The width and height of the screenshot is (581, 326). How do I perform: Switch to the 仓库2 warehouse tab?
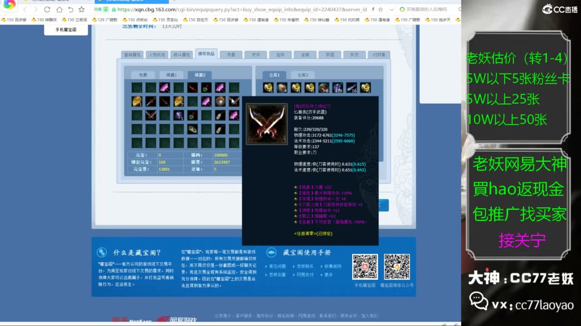[x=303, y=75]
